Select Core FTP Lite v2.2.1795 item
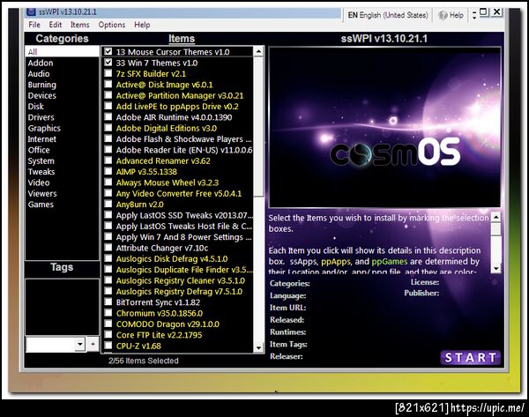Viewport: 529px width, 417px height. [159, 335]
